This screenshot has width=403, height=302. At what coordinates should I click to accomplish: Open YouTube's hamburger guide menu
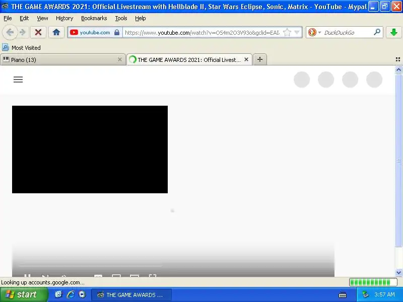[18, 80]
